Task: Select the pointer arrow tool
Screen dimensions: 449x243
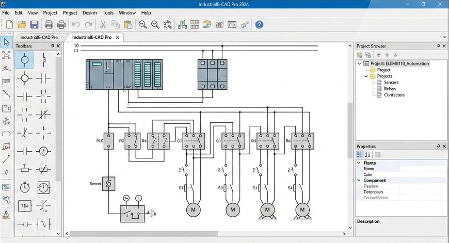Action: tap(6, 42)
